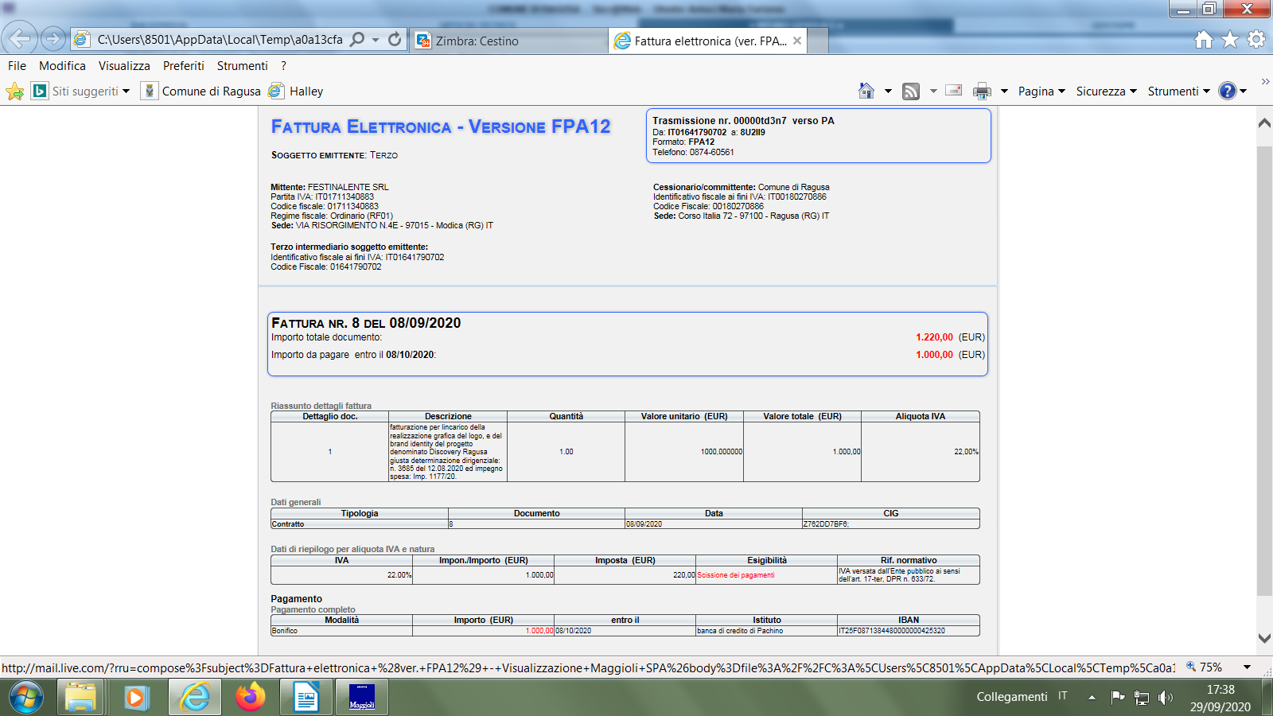
Task: Click the Refresh page icon
Action: [x=395, y=39]
